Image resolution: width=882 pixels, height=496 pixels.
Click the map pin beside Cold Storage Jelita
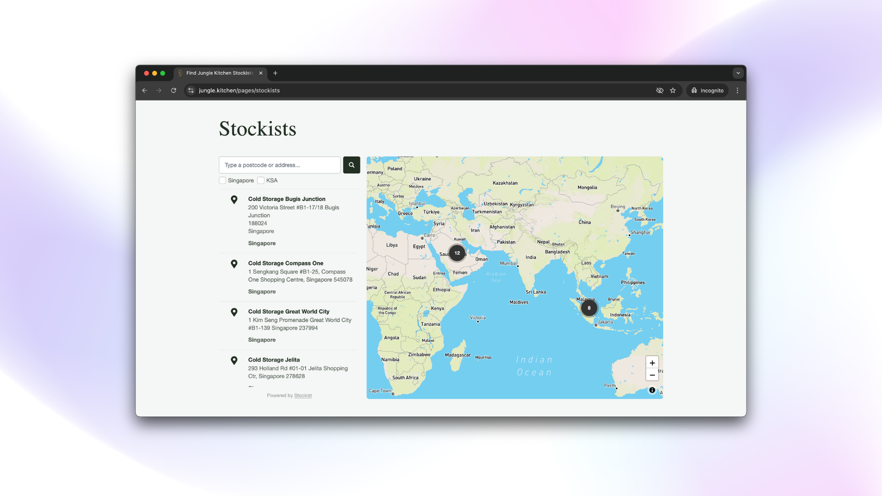(234, 360)
